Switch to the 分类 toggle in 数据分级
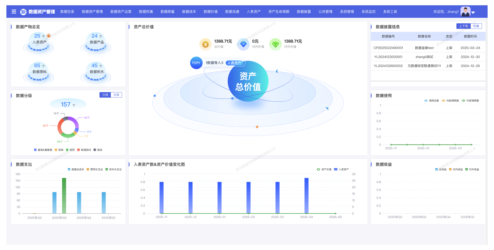This screenshot has width=494, height=250. point(116,95)
